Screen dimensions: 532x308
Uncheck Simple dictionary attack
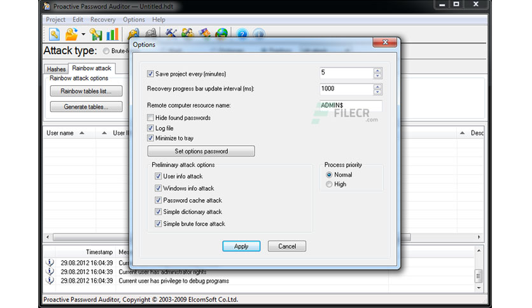pyautogui.click(x=158, y=212)
